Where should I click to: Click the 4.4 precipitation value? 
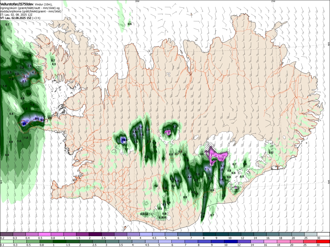(189, 177)
